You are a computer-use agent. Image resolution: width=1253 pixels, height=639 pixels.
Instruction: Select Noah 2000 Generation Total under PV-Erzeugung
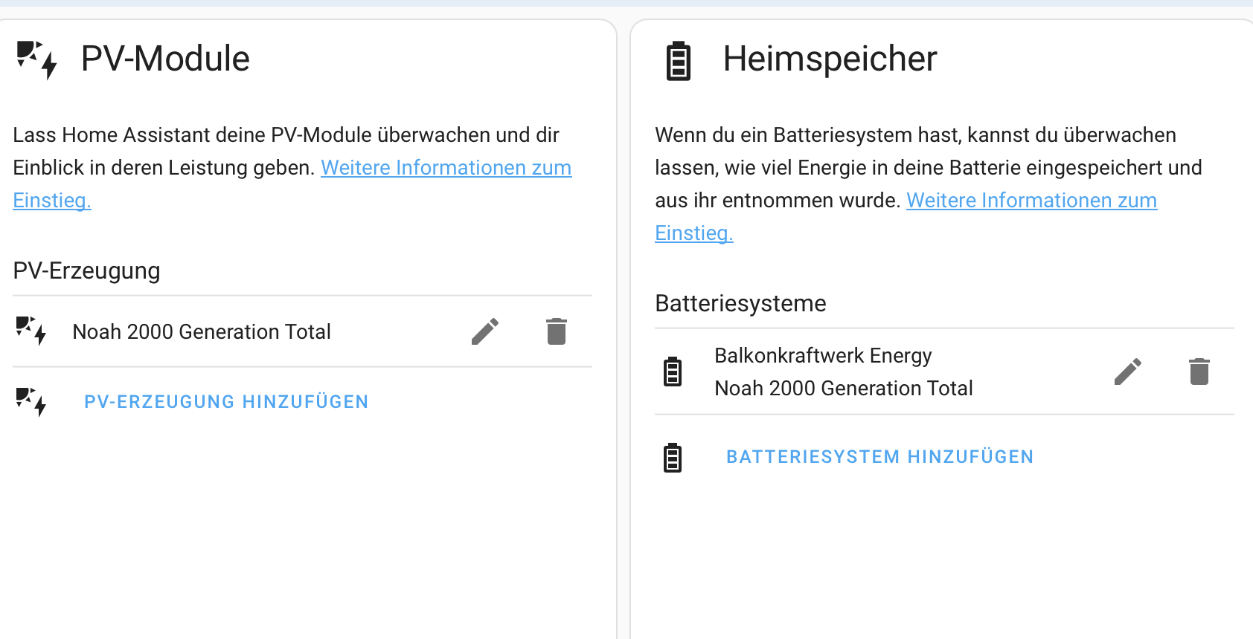pos(202,331)
